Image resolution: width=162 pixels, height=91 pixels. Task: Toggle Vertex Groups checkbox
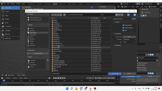click(137, 68)
